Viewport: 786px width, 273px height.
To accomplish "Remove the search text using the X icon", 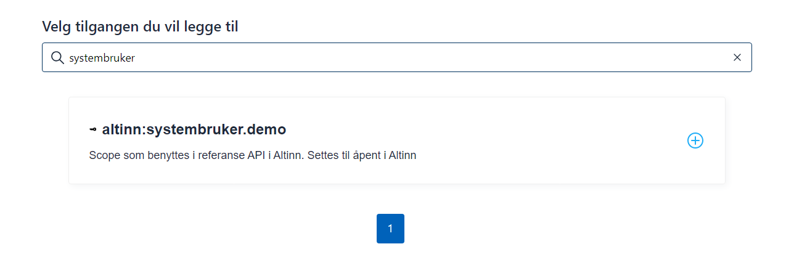I will tap(737, 57).
